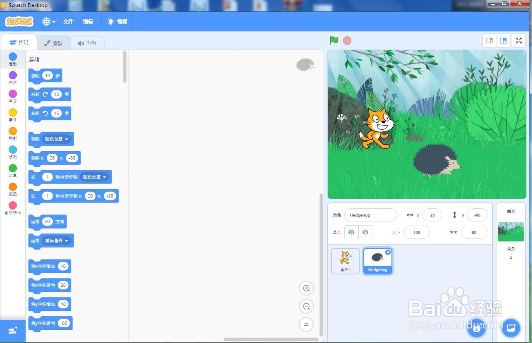Open 移到 随机位置 dropdown
This screenshot has height=343, width=532.
57,139
